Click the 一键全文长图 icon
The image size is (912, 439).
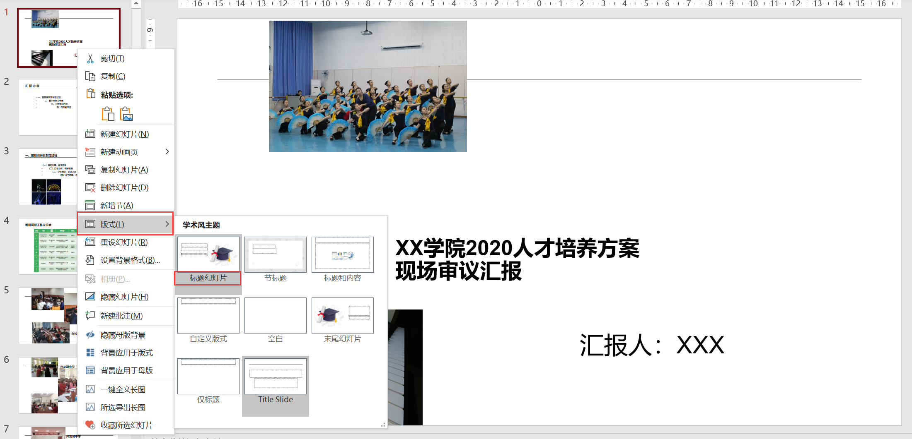coord(90,389)
